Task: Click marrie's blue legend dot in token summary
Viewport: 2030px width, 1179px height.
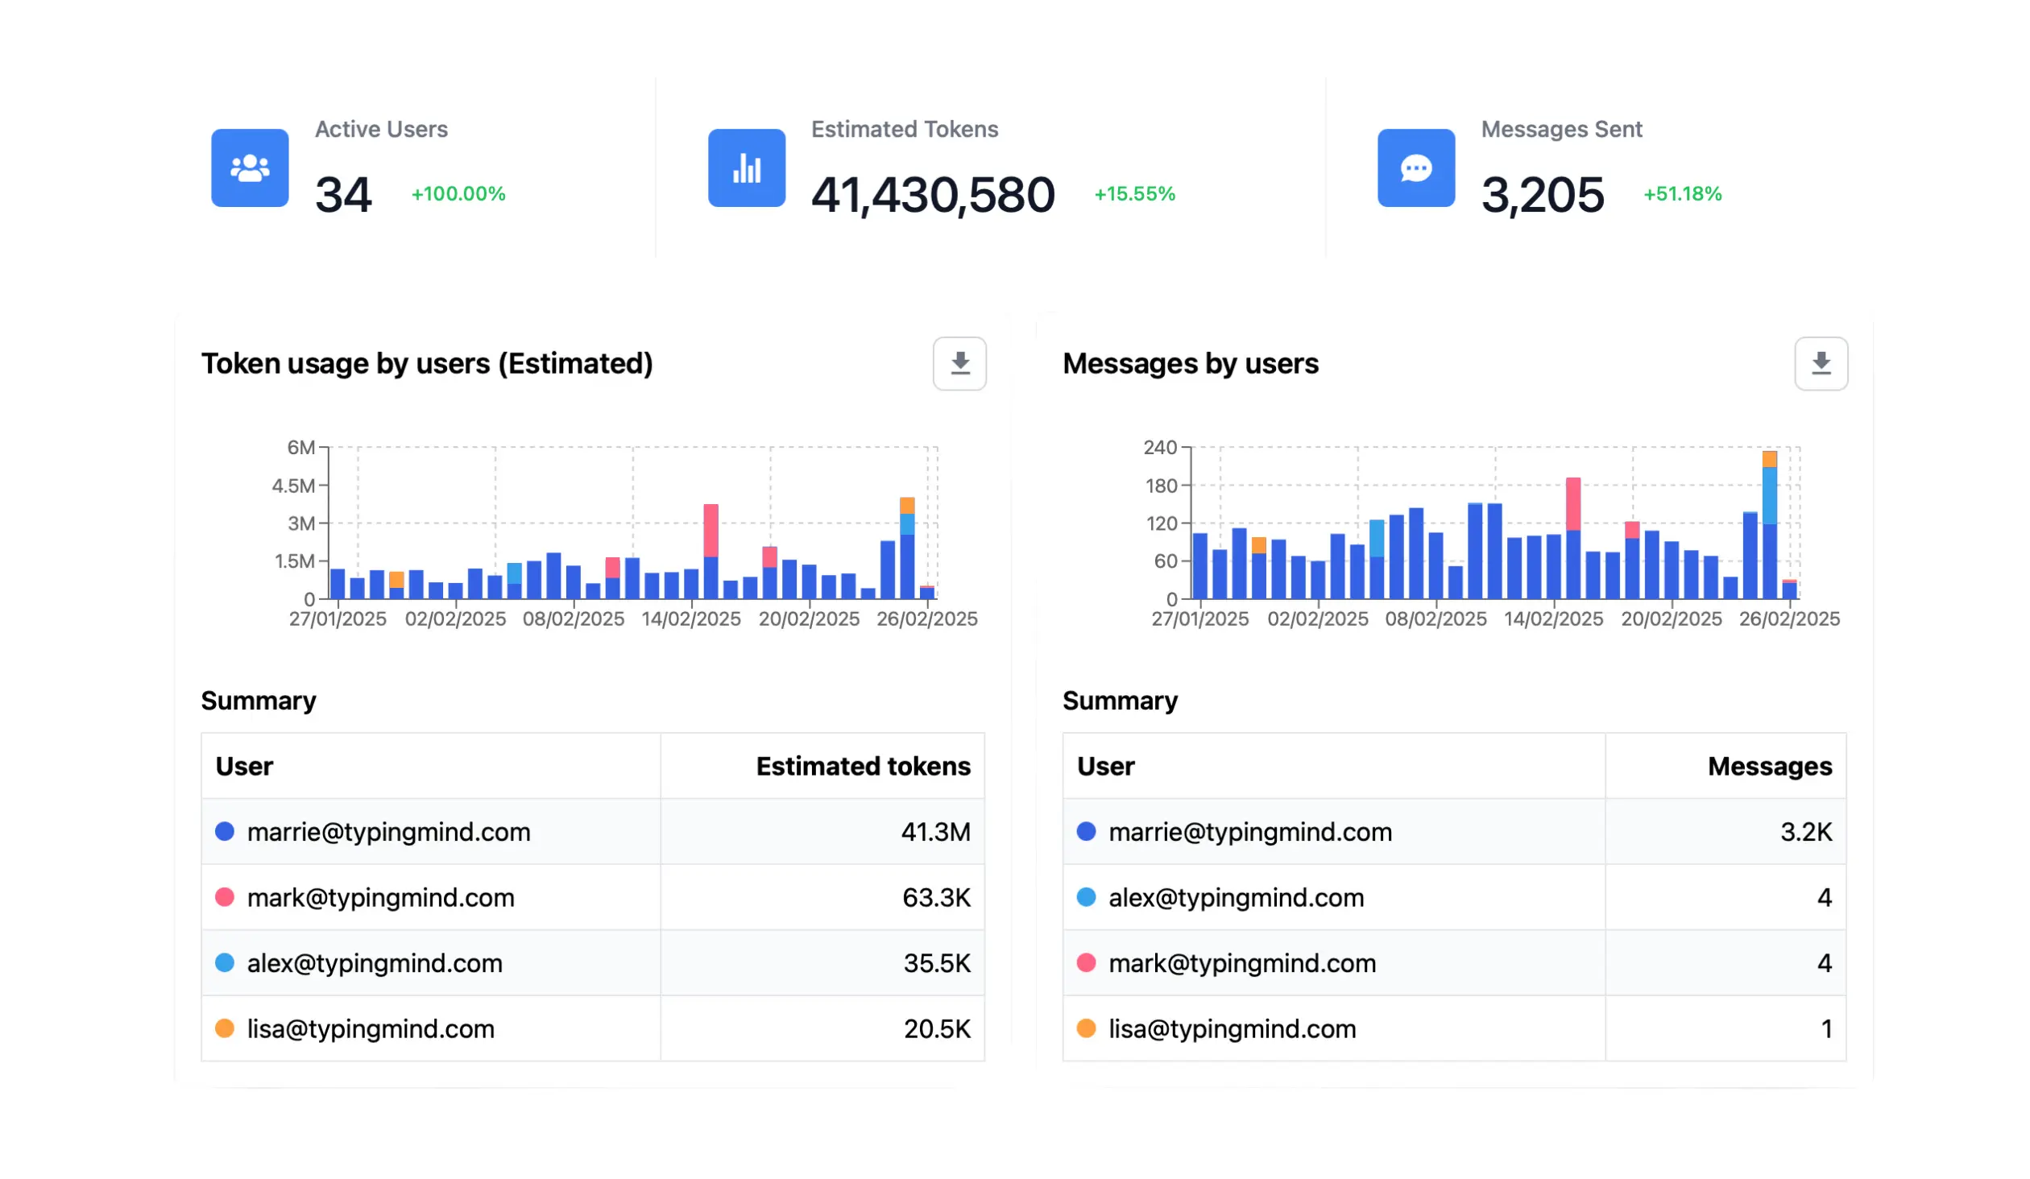Action: [223, 832]
